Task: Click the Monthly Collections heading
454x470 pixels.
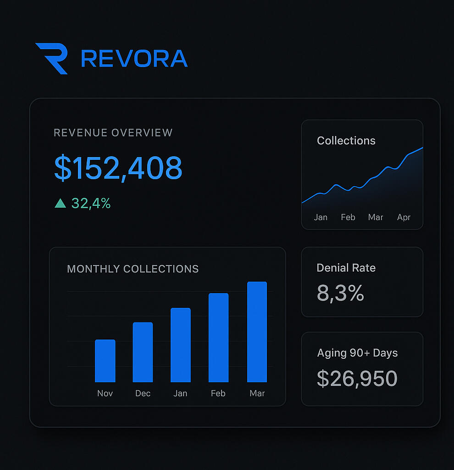Action: pos(133,269)
